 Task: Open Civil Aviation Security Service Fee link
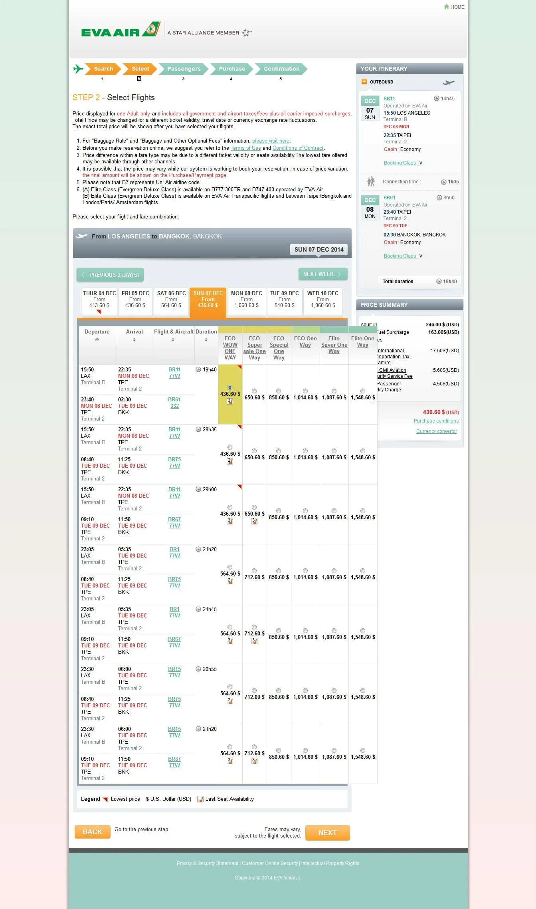click(394, 373)
